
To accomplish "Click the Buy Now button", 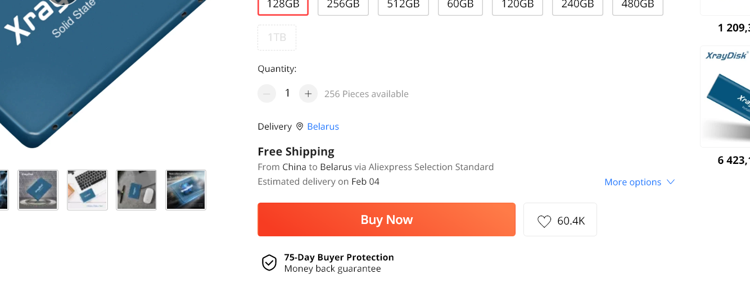I will (386, 219).
